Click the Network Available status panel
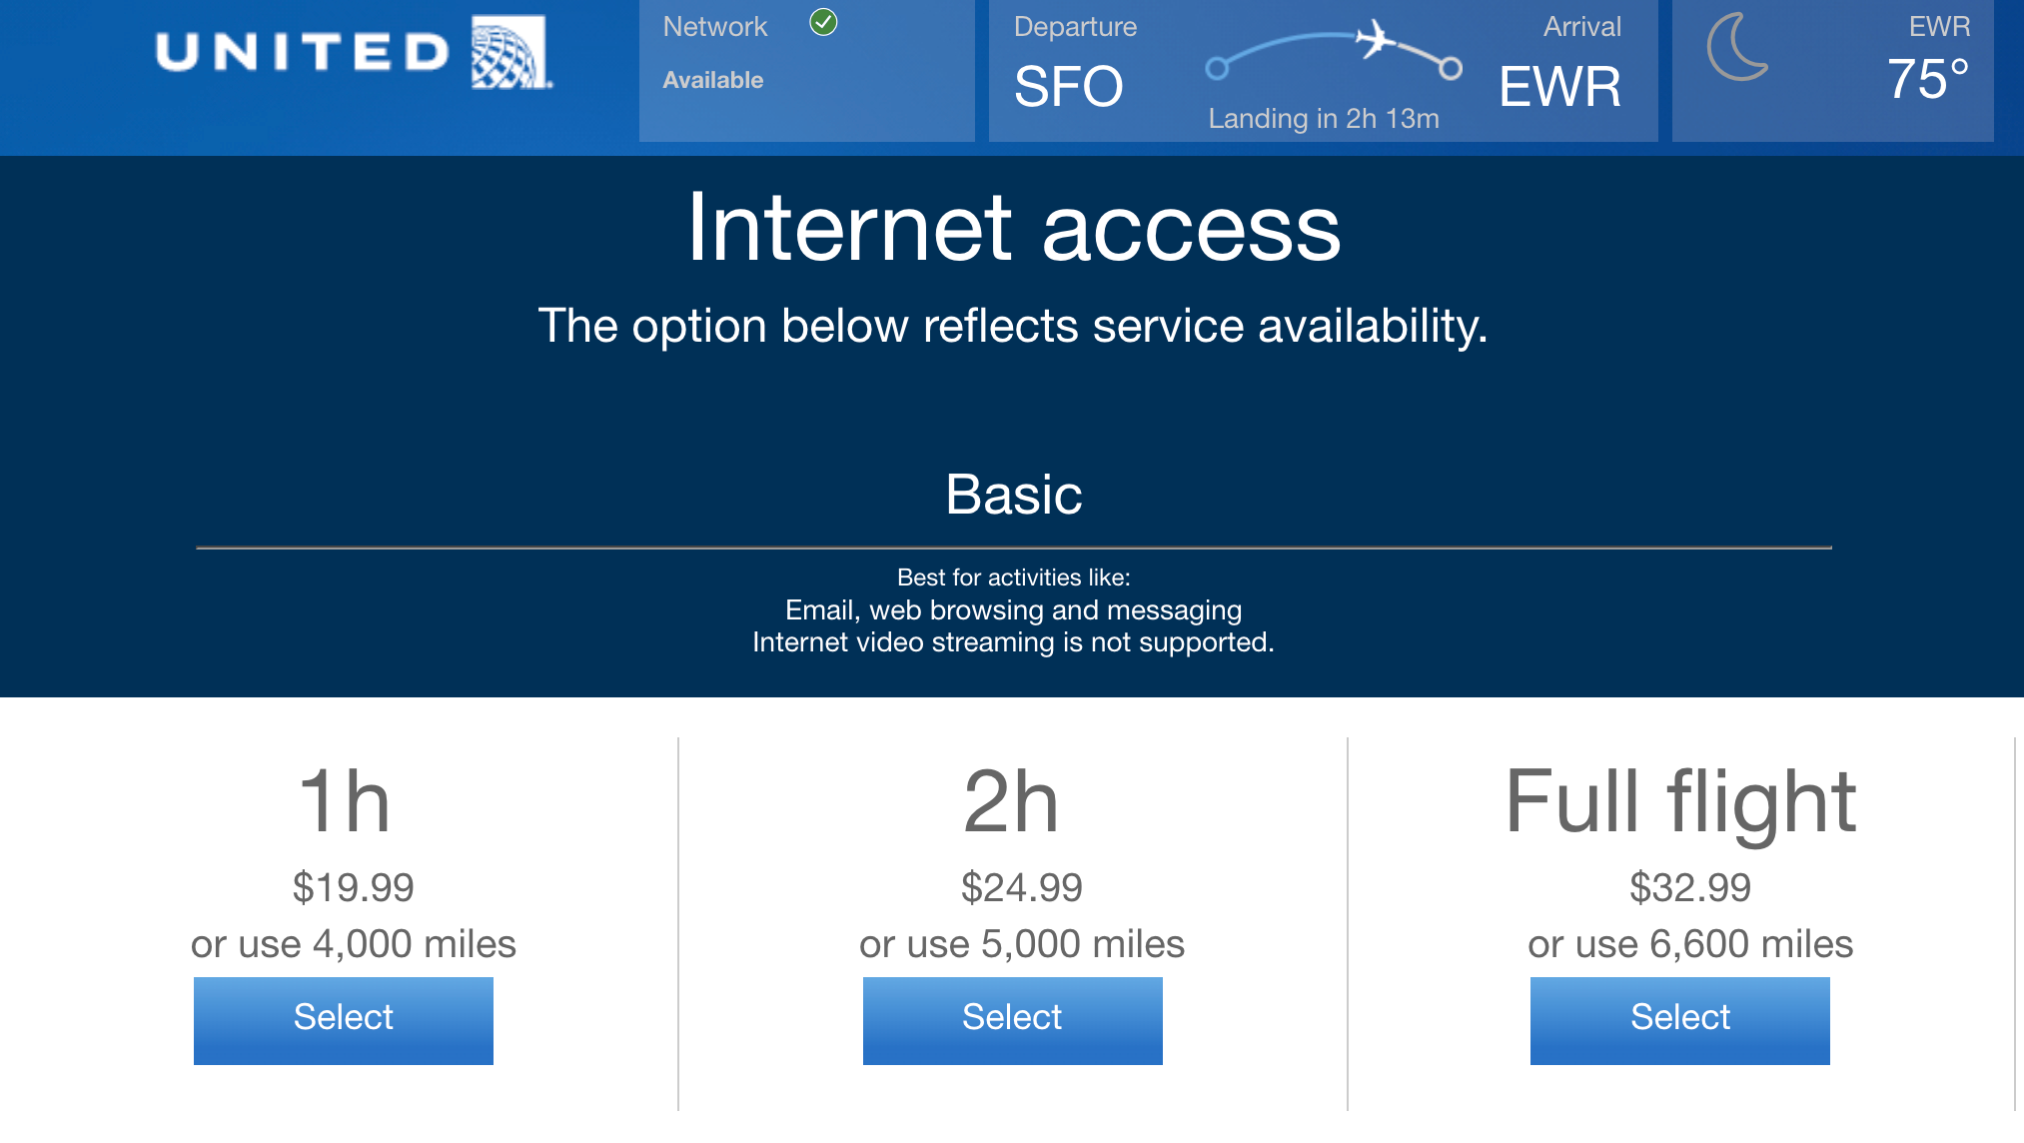The height and width of the screenshot is (1143, 2024). [806, 70]
